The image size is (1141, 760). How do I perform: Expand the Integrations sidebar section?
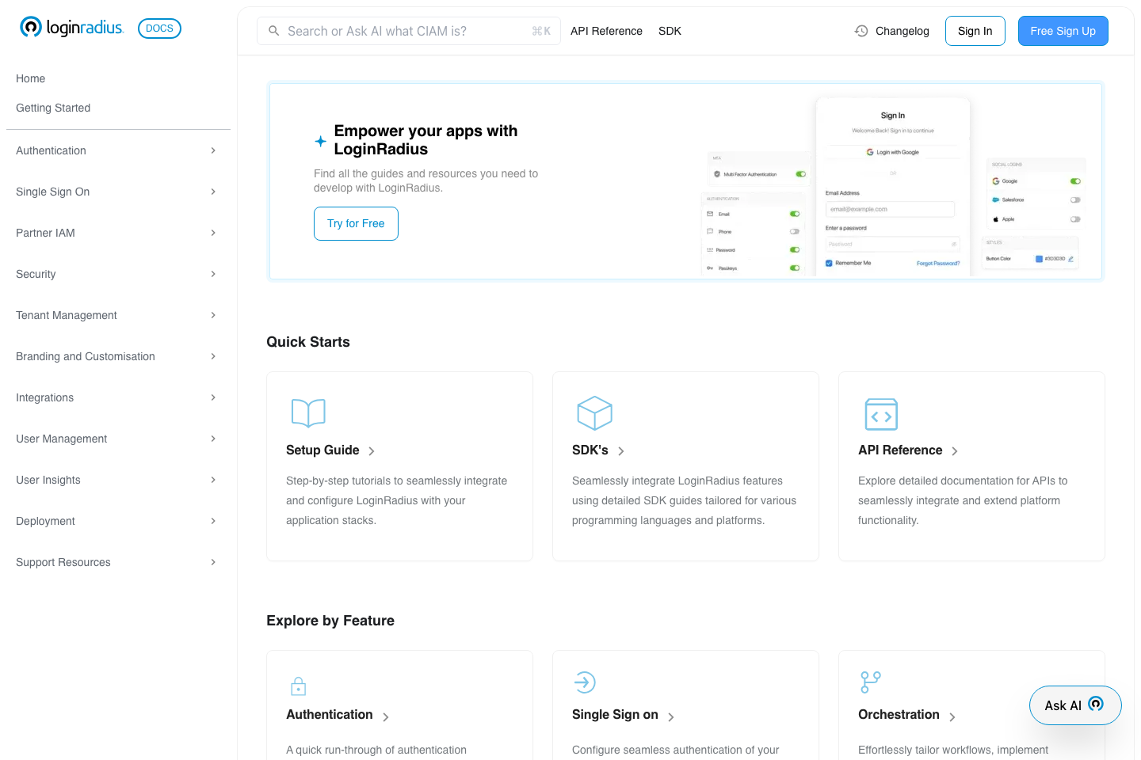coord(212,397)
